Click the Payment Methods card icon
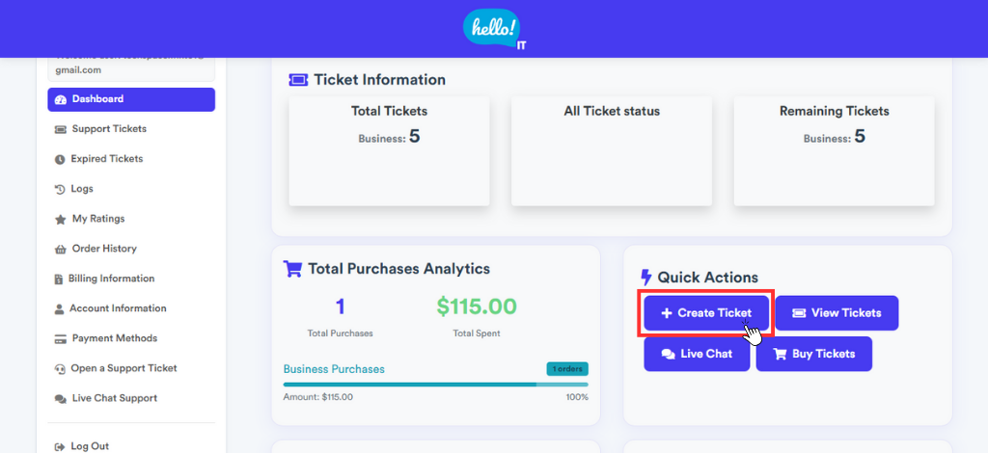Viewport: 988px width, 453px height. [x=60, y=338]
